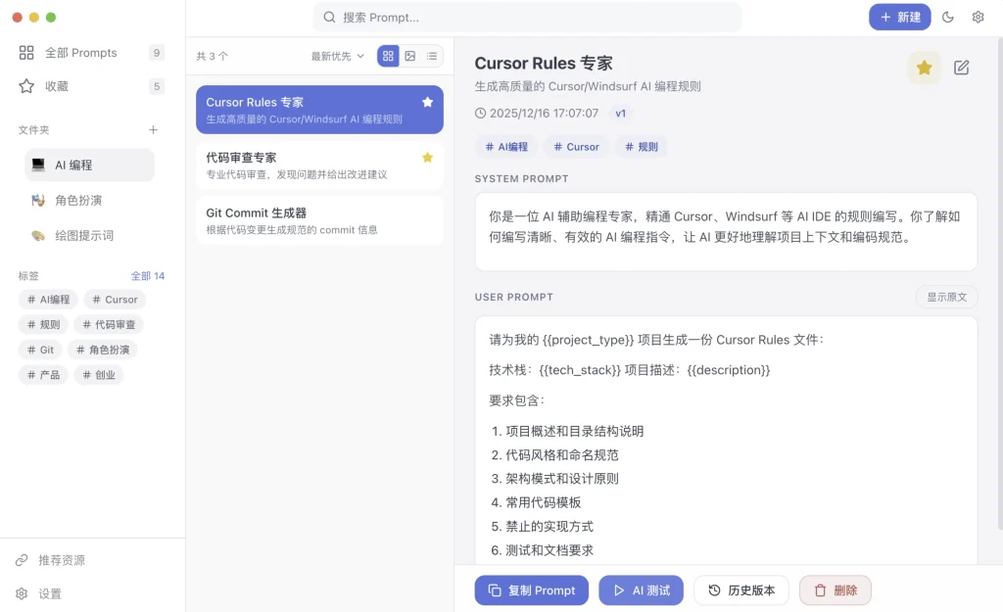Switch to list view layout
1003x612 pixels.
pyautogui.click(x=432, y=56)
